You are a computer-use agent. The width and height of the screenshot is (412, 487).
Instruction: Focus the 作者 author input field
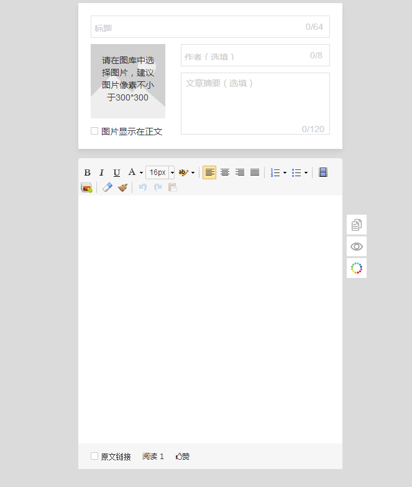(x=255, y=55)
